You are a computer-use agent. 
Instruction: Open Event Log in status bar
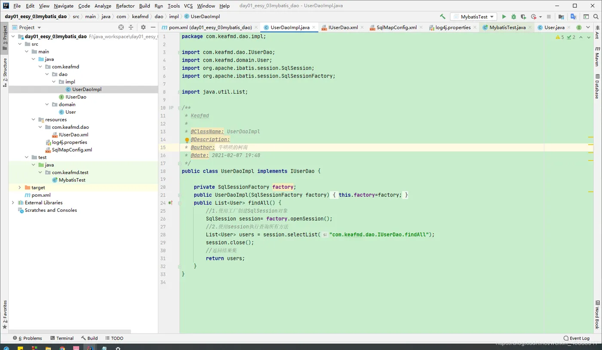click(x=576, y=338)
